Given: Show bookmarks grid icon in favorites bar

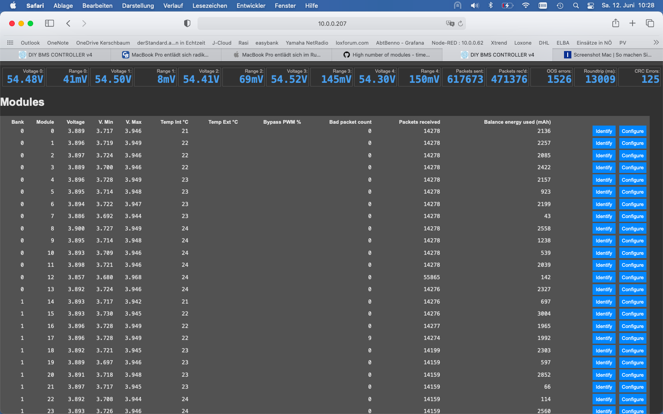Looking at the screenshot, I should pos(10,43).
